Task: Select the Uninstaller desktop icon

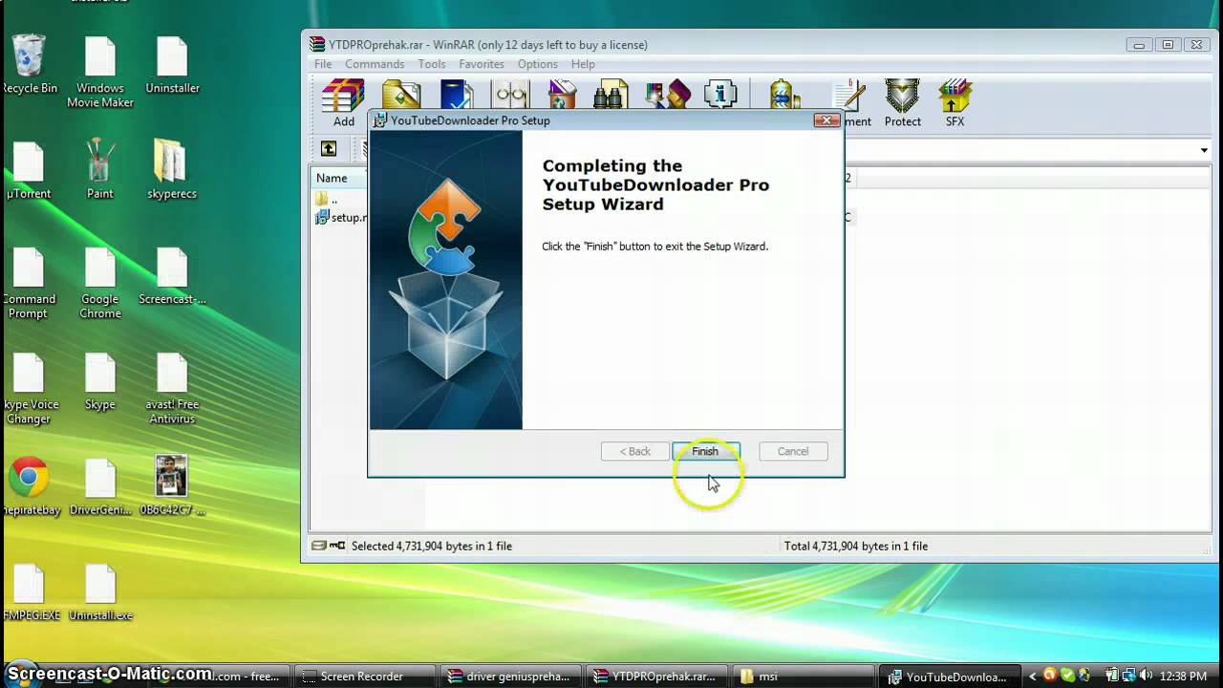Action: (x=173, y=65)
